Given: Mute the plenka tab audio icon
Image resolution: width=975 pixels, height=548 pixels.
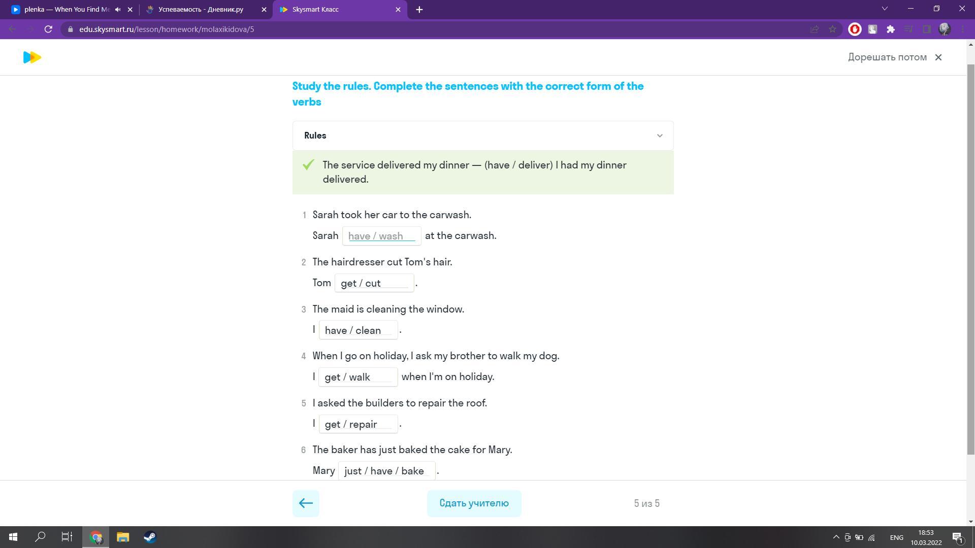Looking at the screenshot, I should pos(118,10).
